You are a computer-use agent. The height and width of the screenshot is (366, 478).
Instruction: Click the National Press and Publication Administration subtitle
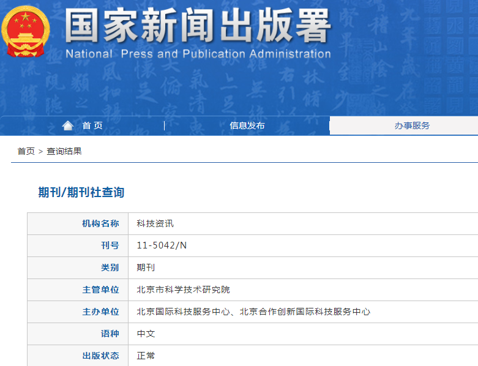(198, 54)
